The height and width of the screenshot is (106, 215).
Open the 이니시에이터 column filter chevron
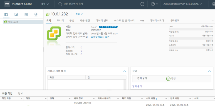tap(118, 99)
